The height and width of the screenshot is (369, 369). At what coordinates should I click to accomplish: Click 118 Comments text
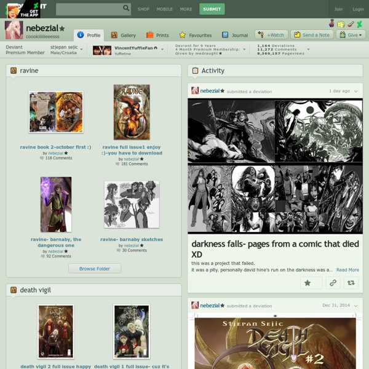[x=58, y=158]
